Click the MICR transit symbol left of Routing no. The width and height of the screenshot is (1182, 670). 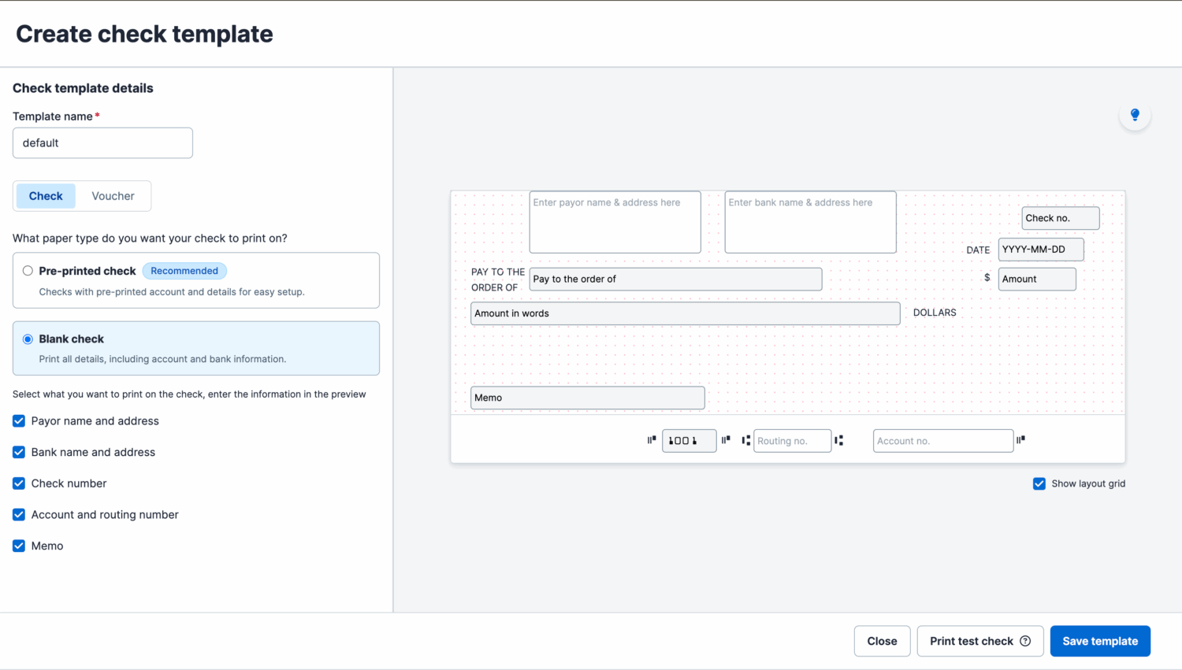746,441
